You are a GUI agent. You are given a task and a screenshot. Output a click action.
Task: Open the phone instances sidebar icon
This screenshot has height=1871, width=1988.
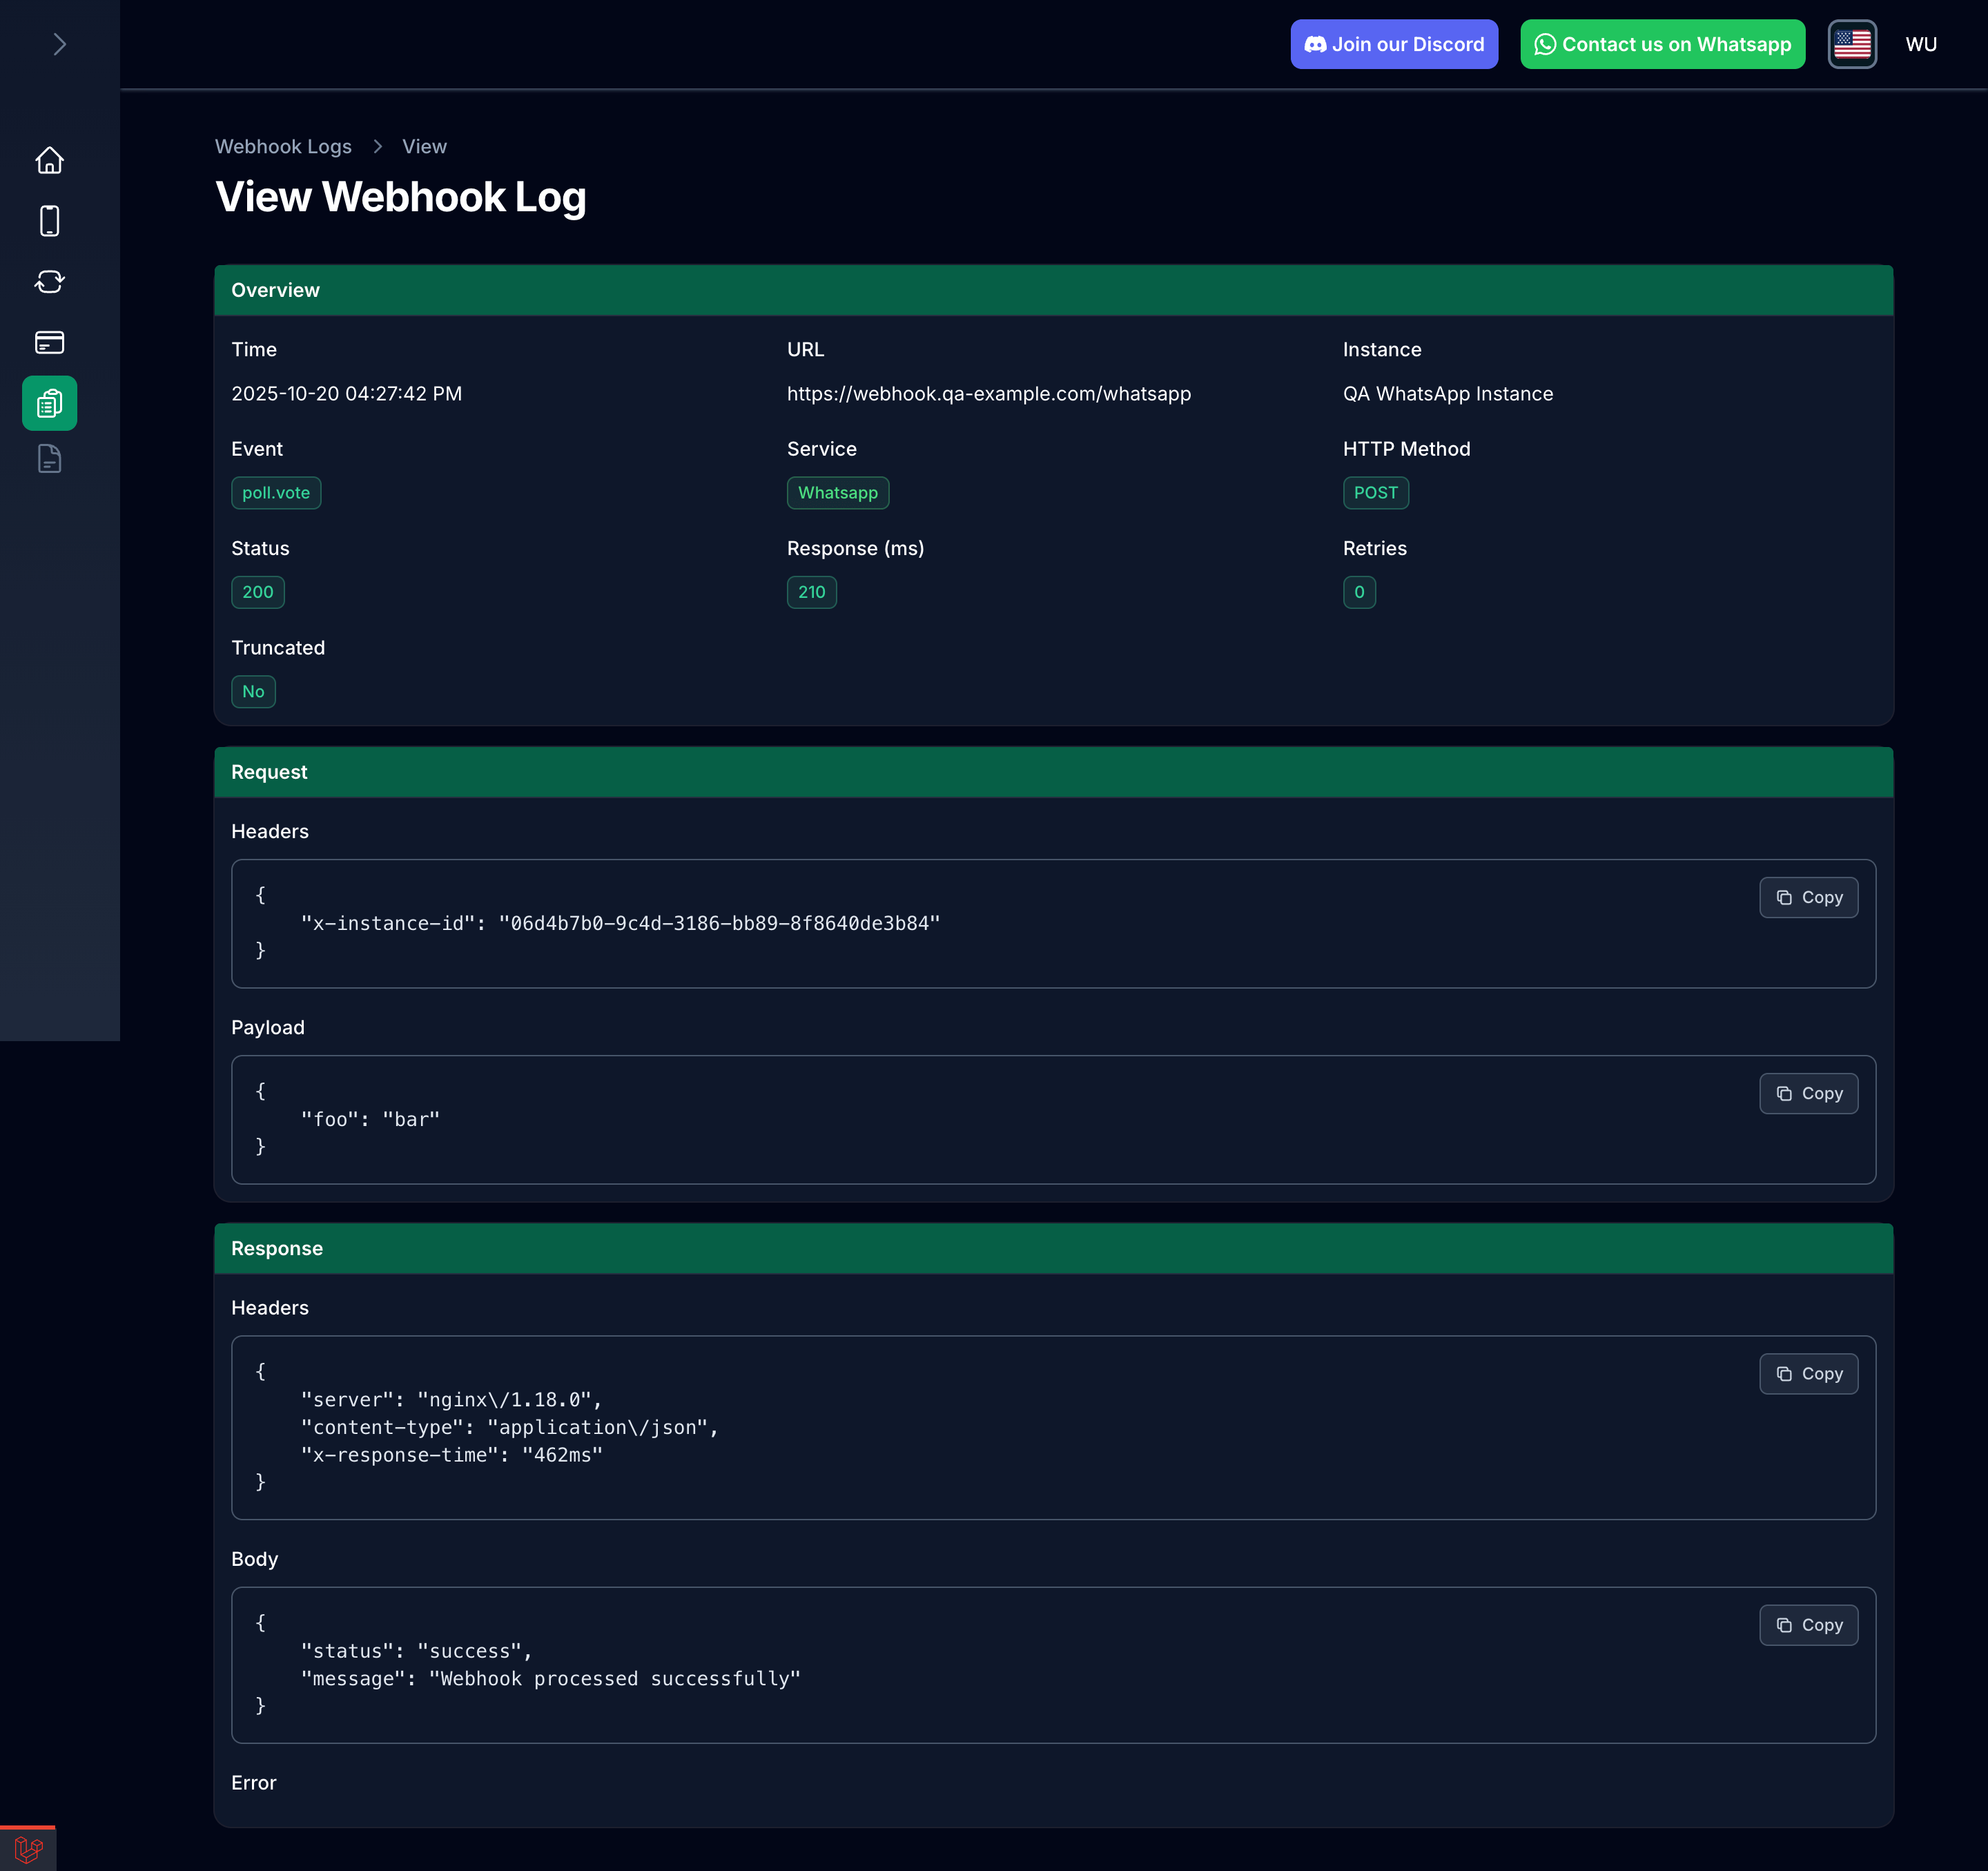tap(49, 221)
